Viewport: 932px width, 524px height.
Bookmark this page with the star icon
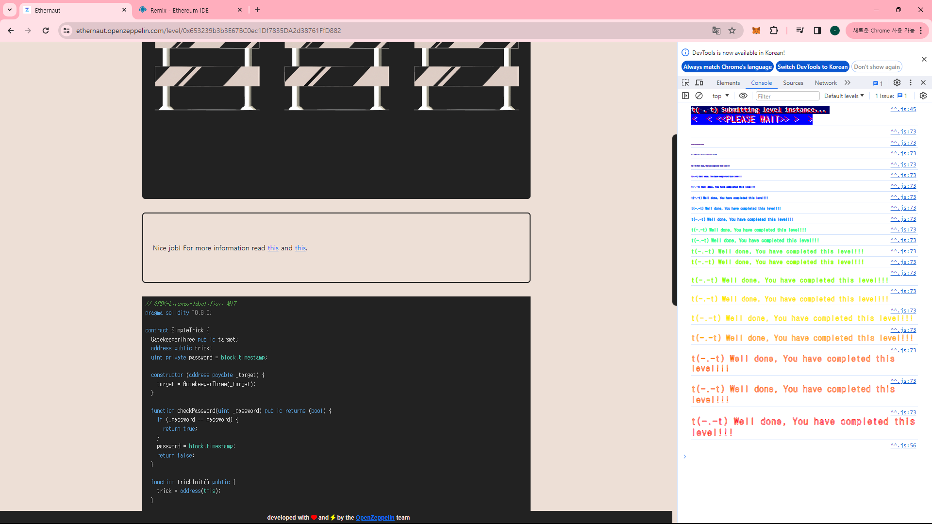coord(732,31)
